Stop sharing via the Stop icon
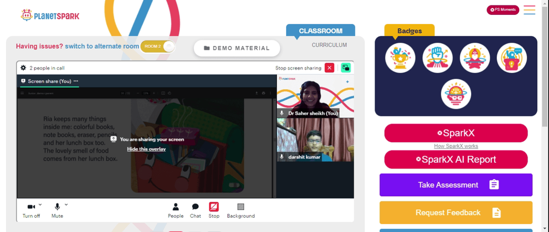Screen dimensions: 549x232 click(x=214, y=211)
